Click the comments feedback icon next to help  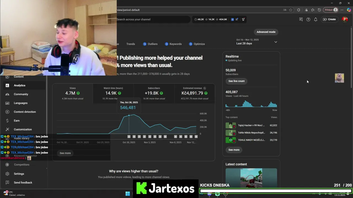301,19
